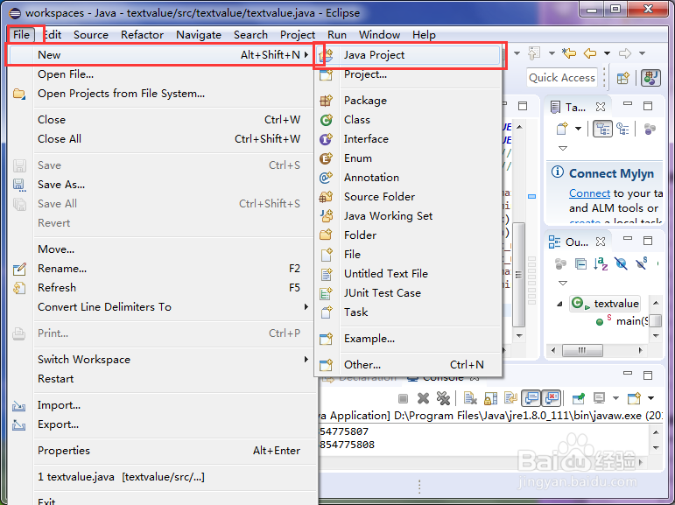Choose Save As... in File menu

[x=161, y=185]
